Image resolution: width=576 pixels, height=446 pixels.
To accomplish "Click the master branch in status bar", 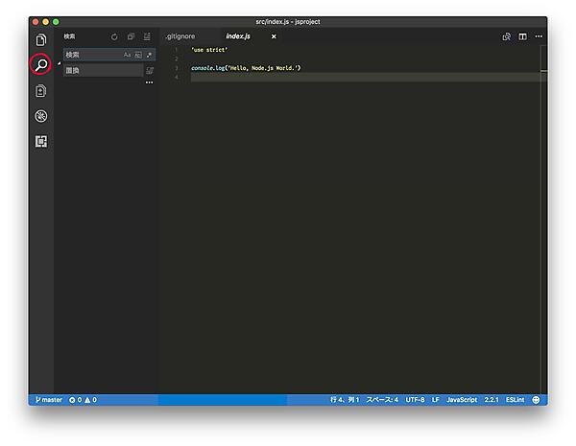I will pyautogui.click(x=48, y=399).
